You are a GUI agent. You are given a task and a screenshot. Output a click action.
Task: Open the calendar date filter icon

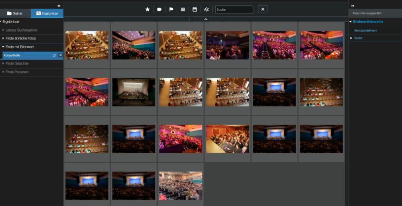point(195,9)
